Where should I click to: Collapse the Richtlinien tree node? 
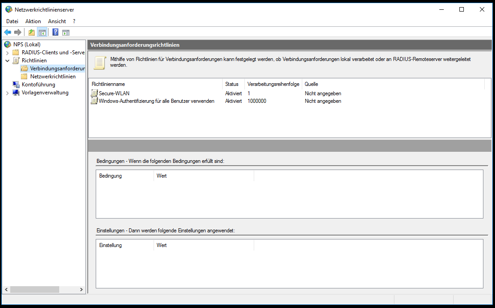(8, 61)
